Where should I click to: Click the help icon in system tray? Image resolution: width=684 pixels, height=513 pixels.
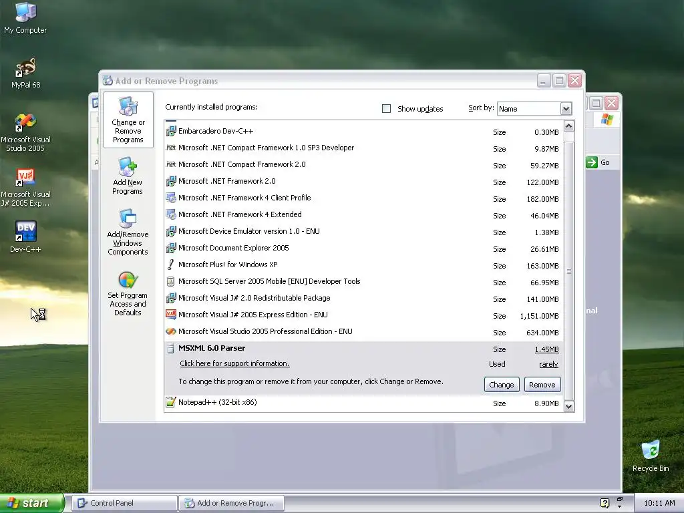605,503
